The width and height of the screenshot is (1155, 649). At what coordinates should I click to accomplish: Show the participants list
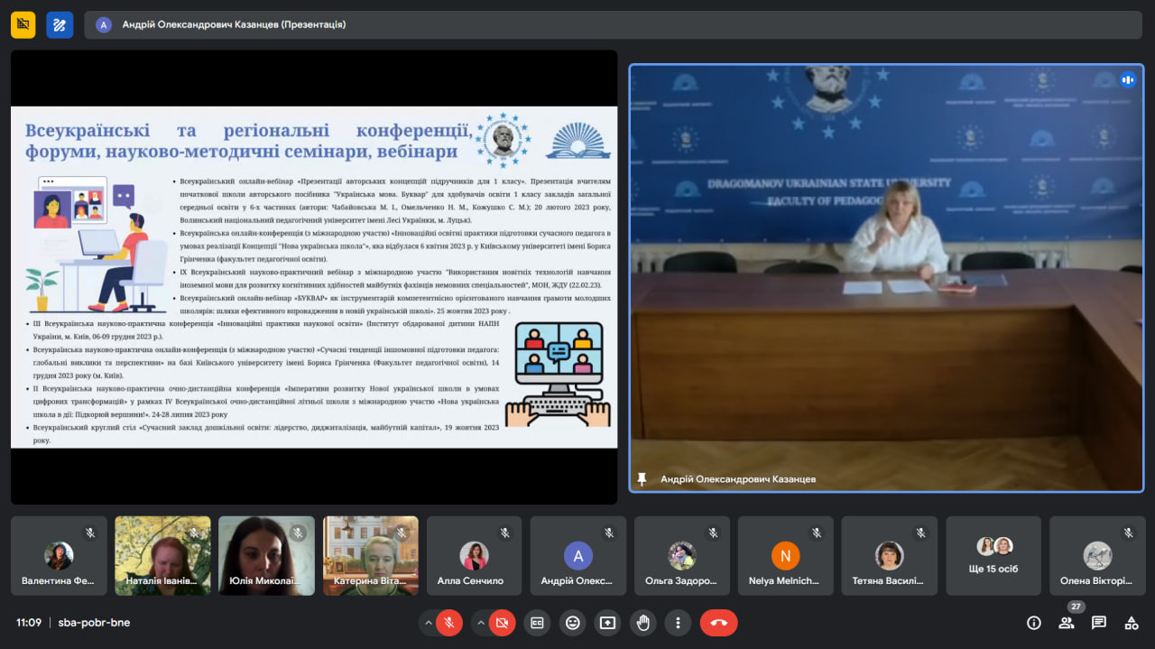click(1067, 623)
